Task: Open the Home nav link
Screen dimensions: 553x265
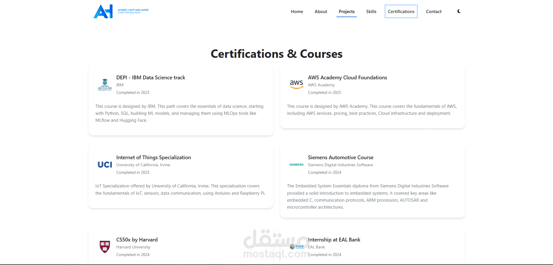Action: click(x=297, y=12)
